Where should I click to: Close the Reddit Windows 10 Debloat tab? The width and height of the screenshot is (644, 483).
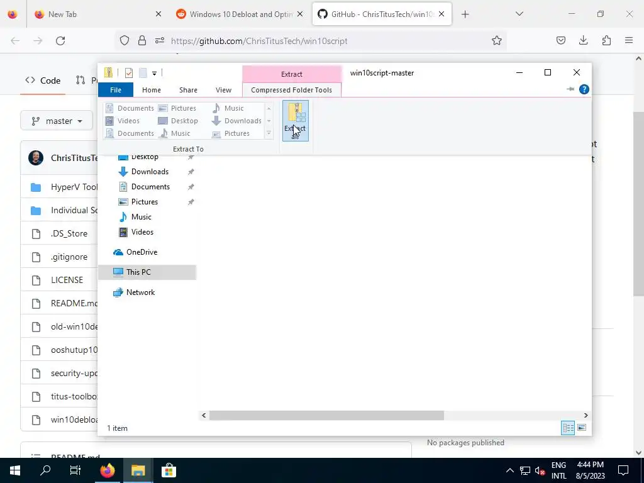300,14
